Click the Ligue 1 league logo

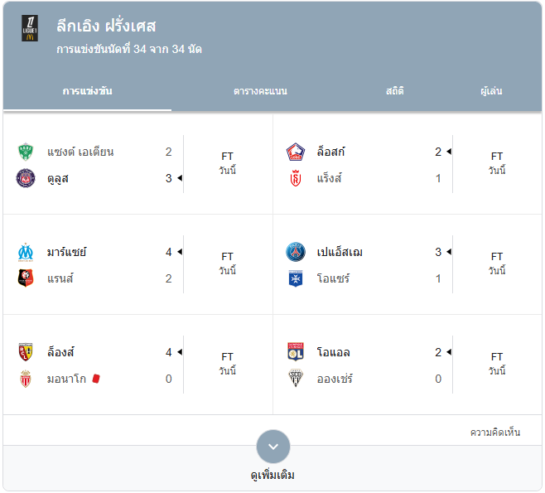(30, 28)
